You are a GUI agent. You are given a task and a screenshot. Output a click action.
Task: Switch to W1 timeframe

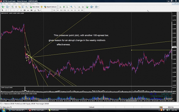coord(79,10)
